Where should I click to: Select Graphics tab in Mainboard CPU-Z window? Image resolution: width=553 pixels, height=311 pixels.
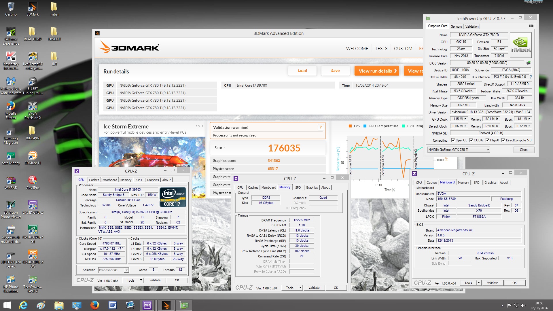tap(490, 183)
